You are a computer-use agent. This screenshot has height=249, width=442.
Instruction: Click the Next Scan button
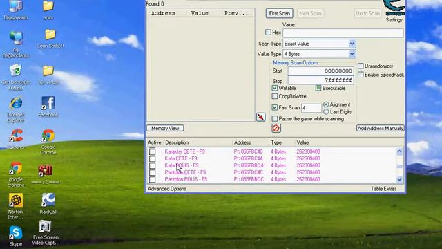point(310,13)
